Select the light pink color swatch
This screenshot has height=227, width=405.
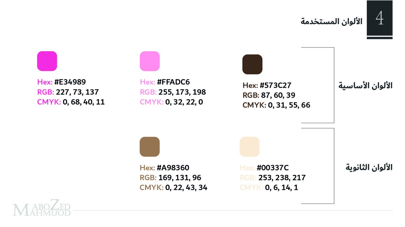tap(150, 61)
